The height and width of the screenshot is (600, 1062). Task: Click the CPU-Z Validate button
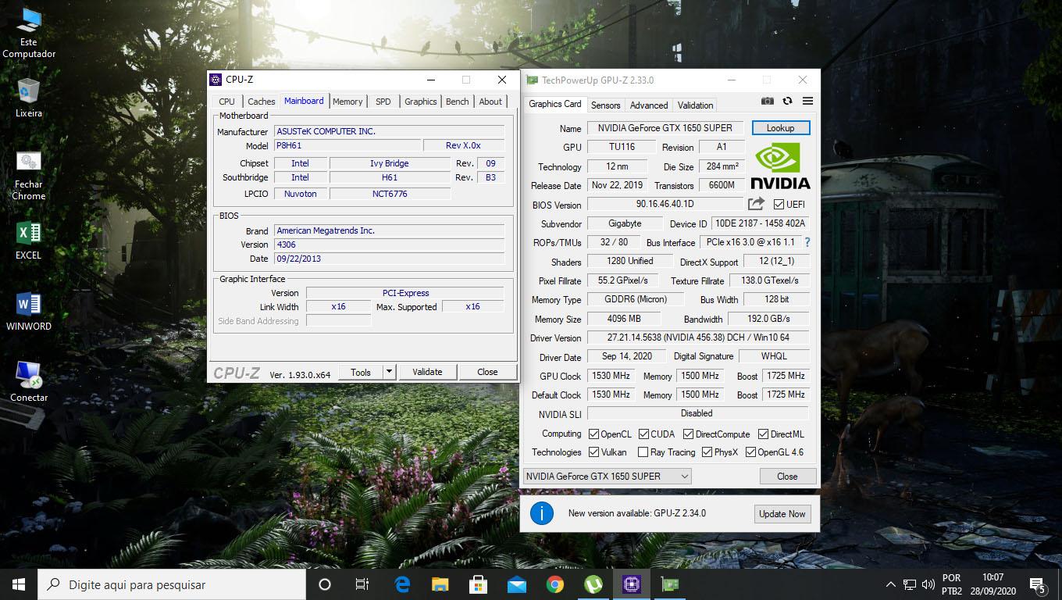(427, 372)
